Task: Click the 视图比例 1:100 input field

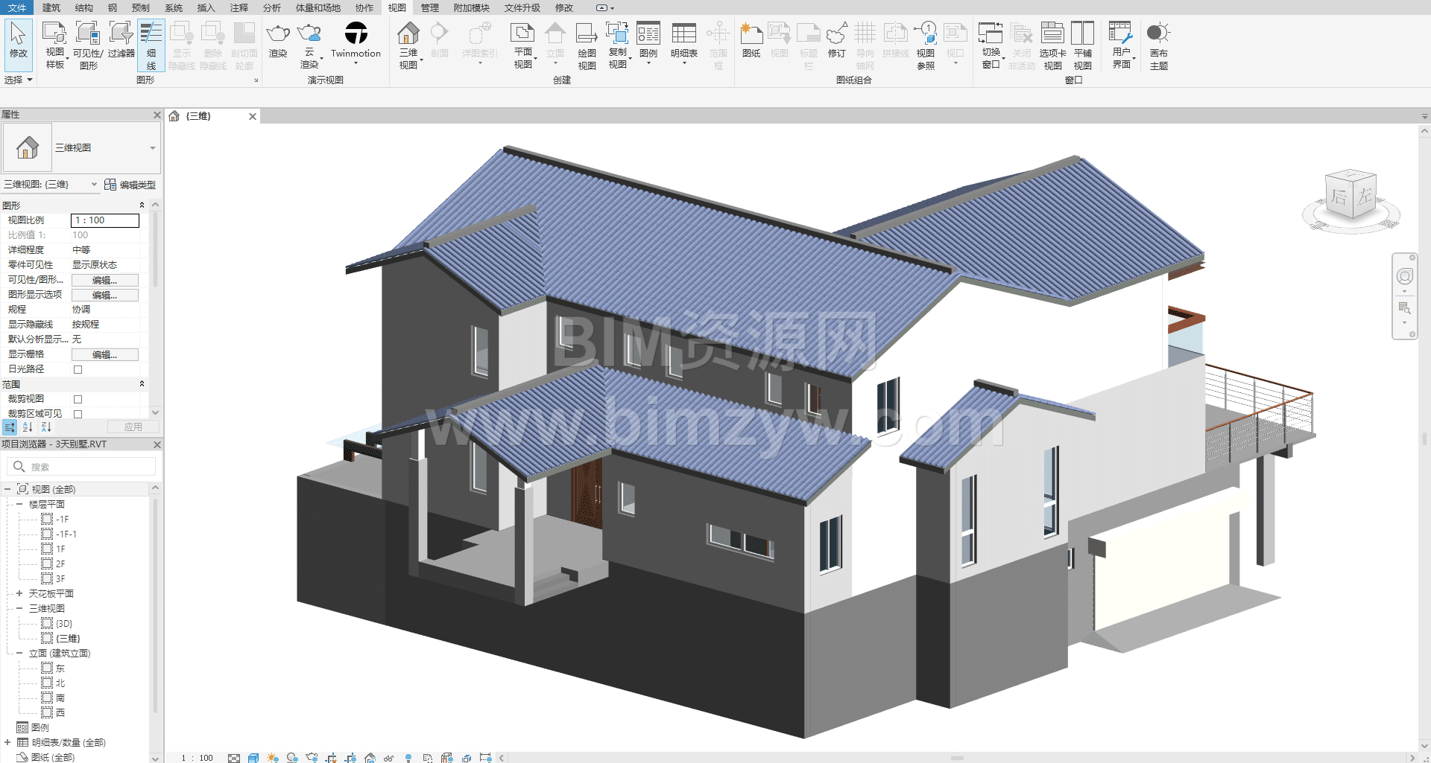Action: point(104,220)
